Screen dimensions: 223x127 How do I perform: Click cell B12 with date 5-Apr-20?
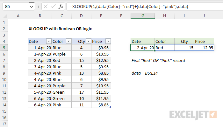pyautogui.click(x=40, y=92)
